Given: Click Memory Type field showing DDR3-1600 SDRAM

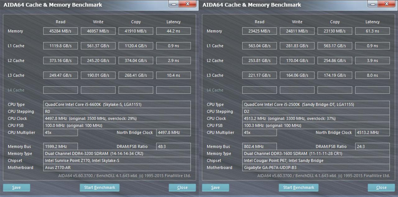Looking at the screenshot, I should click(x=316, y=153).
